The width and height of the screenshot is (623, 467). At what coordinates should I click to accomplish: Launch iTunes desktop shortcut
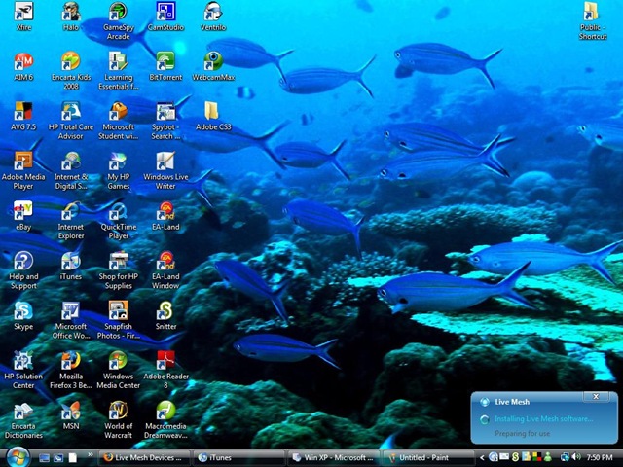pos(71,266)
